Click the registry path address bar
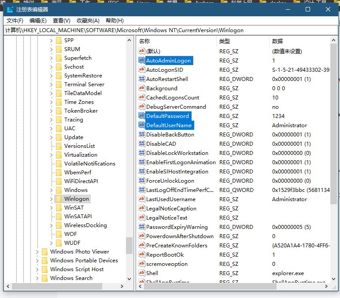 point(170,30)
